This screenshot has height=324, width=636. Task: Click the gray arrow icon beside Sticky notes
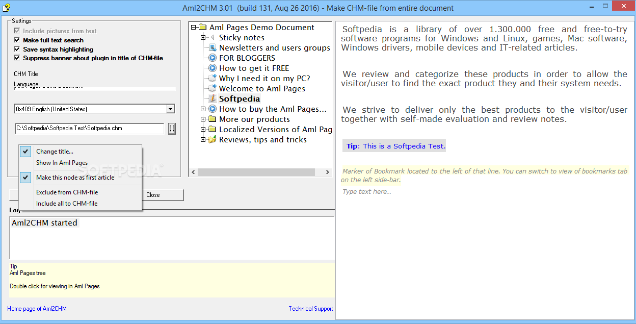coord(212,38)
